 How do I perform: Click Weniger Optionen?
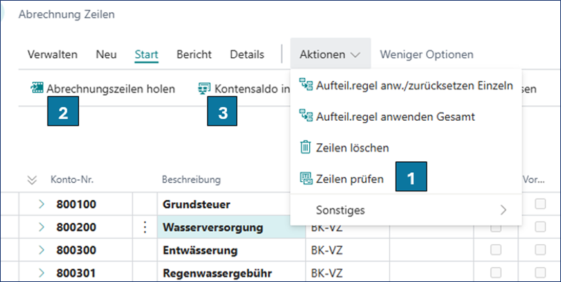427,55
